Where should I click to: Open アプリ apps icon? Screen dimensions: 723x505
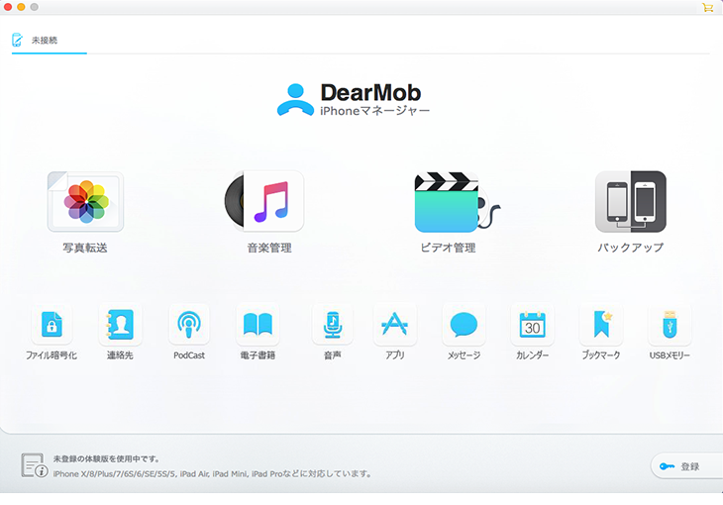395,324
